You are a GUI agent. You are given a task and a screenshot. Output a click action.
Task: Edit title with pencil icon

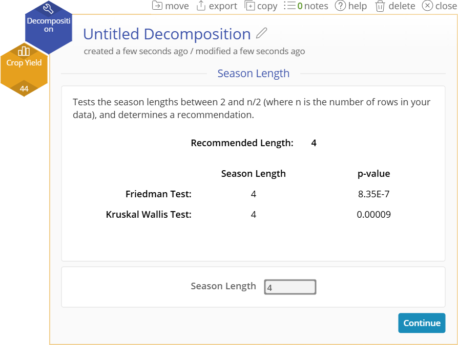pos(261,33)
